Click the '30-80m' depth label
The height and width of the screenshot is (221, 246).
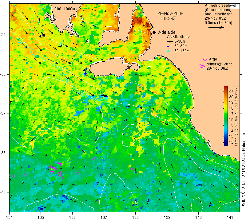click(x=181, y=46)
